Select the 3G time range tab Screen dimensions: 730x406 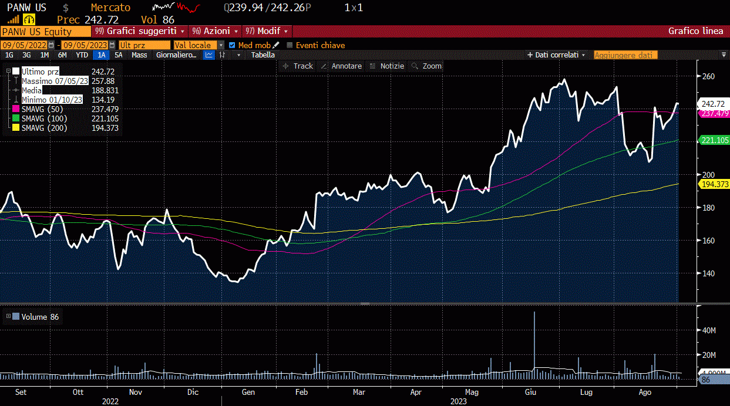pyautogui.click(x=26, y=55)
